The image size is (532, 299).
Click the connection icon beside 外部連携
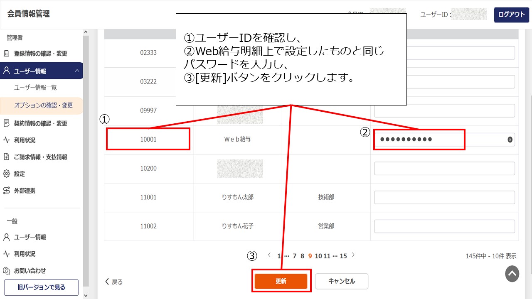[x=6, y=191]
